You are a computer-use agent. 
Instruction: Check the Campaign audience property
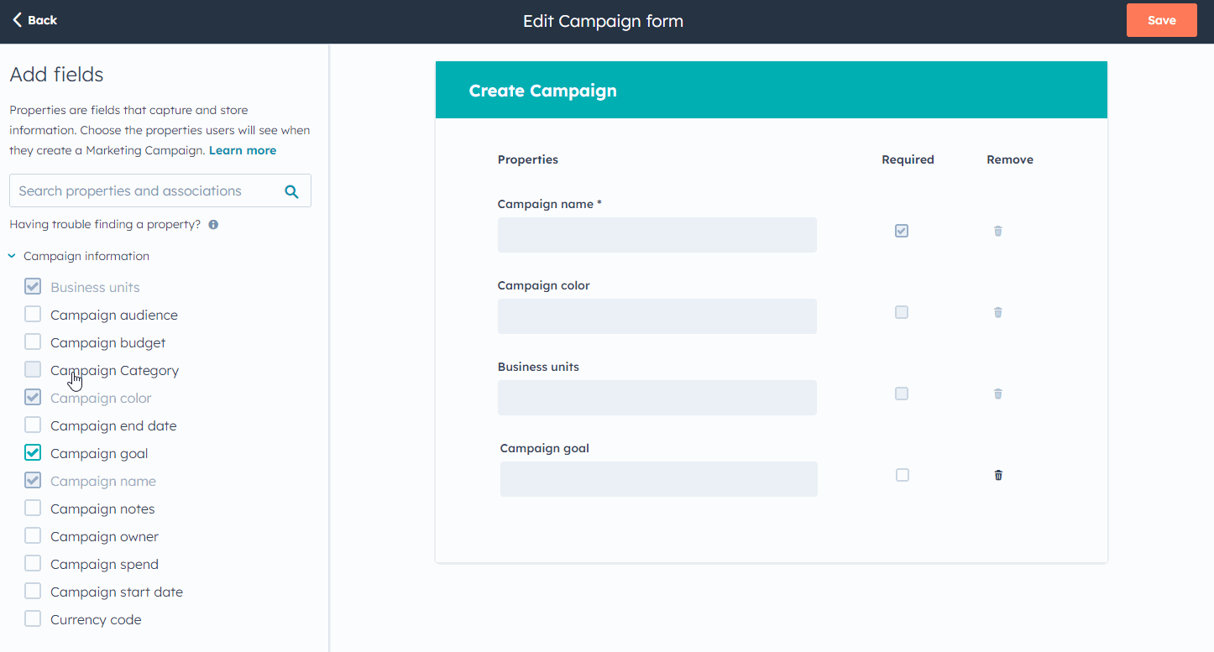33,314
